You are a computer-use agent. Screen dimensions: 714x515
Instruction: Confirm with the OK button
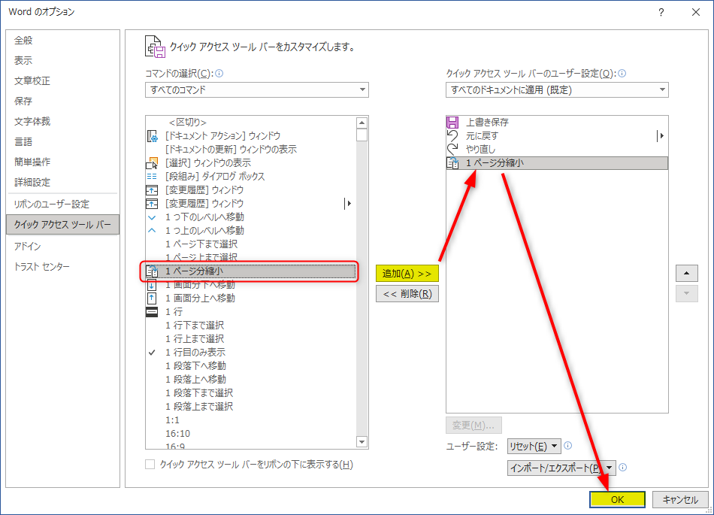(x=618, y=499)
